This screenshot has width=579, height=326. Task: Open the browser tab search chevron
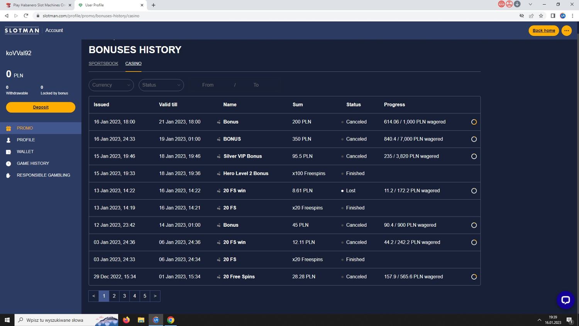(530, 5)
